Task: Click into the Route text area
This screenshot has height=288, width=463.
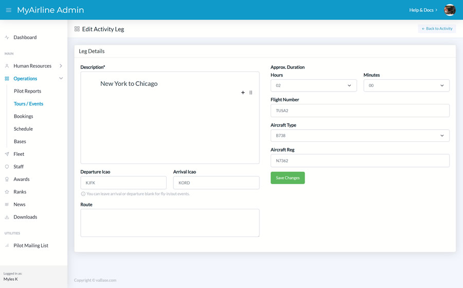Action: 170,223
